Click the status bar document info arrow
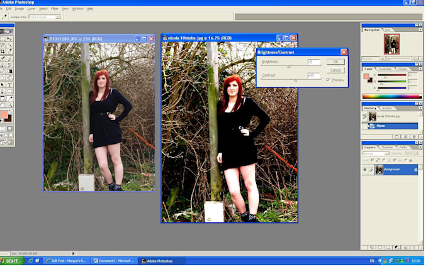This screenshot has height=267, width=428. coord(73,254)
